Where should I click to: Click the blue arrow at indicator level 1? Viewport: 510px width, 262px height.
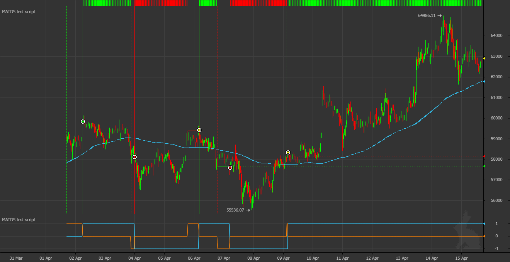(x=484, y=223)
